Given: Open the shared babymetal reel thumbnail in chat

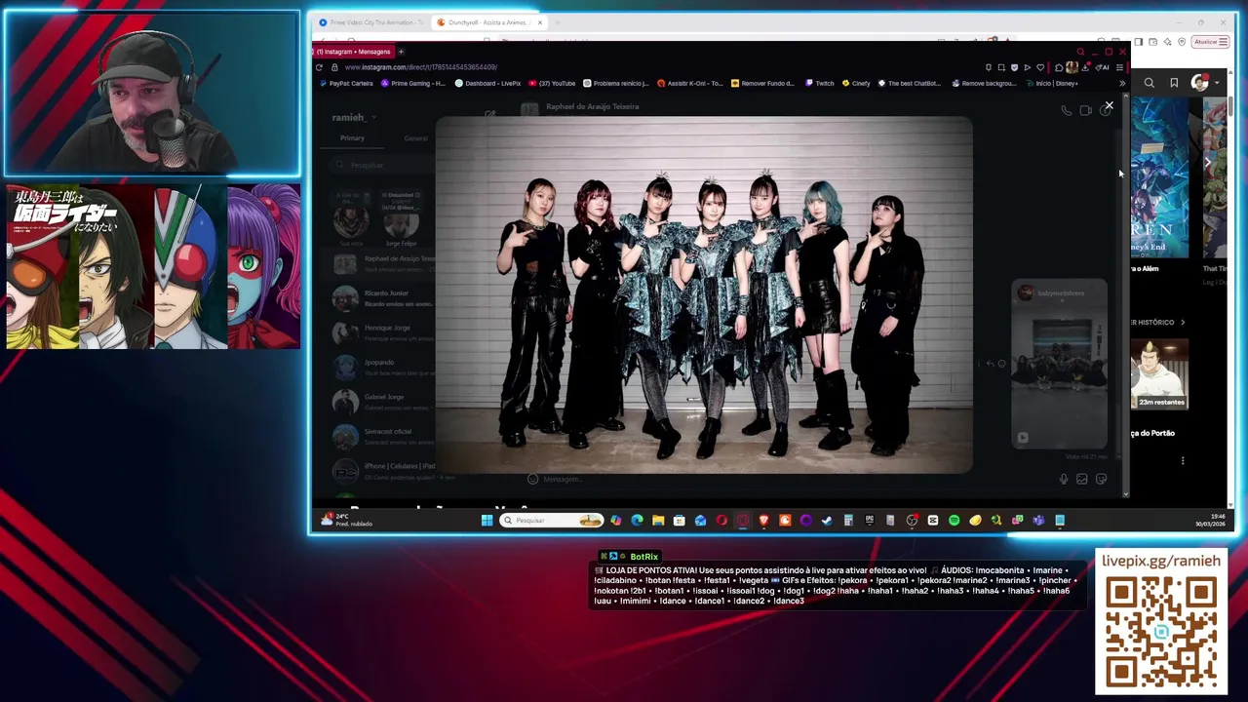Looking at the screenshot, I should click(x=1059, y=364).
